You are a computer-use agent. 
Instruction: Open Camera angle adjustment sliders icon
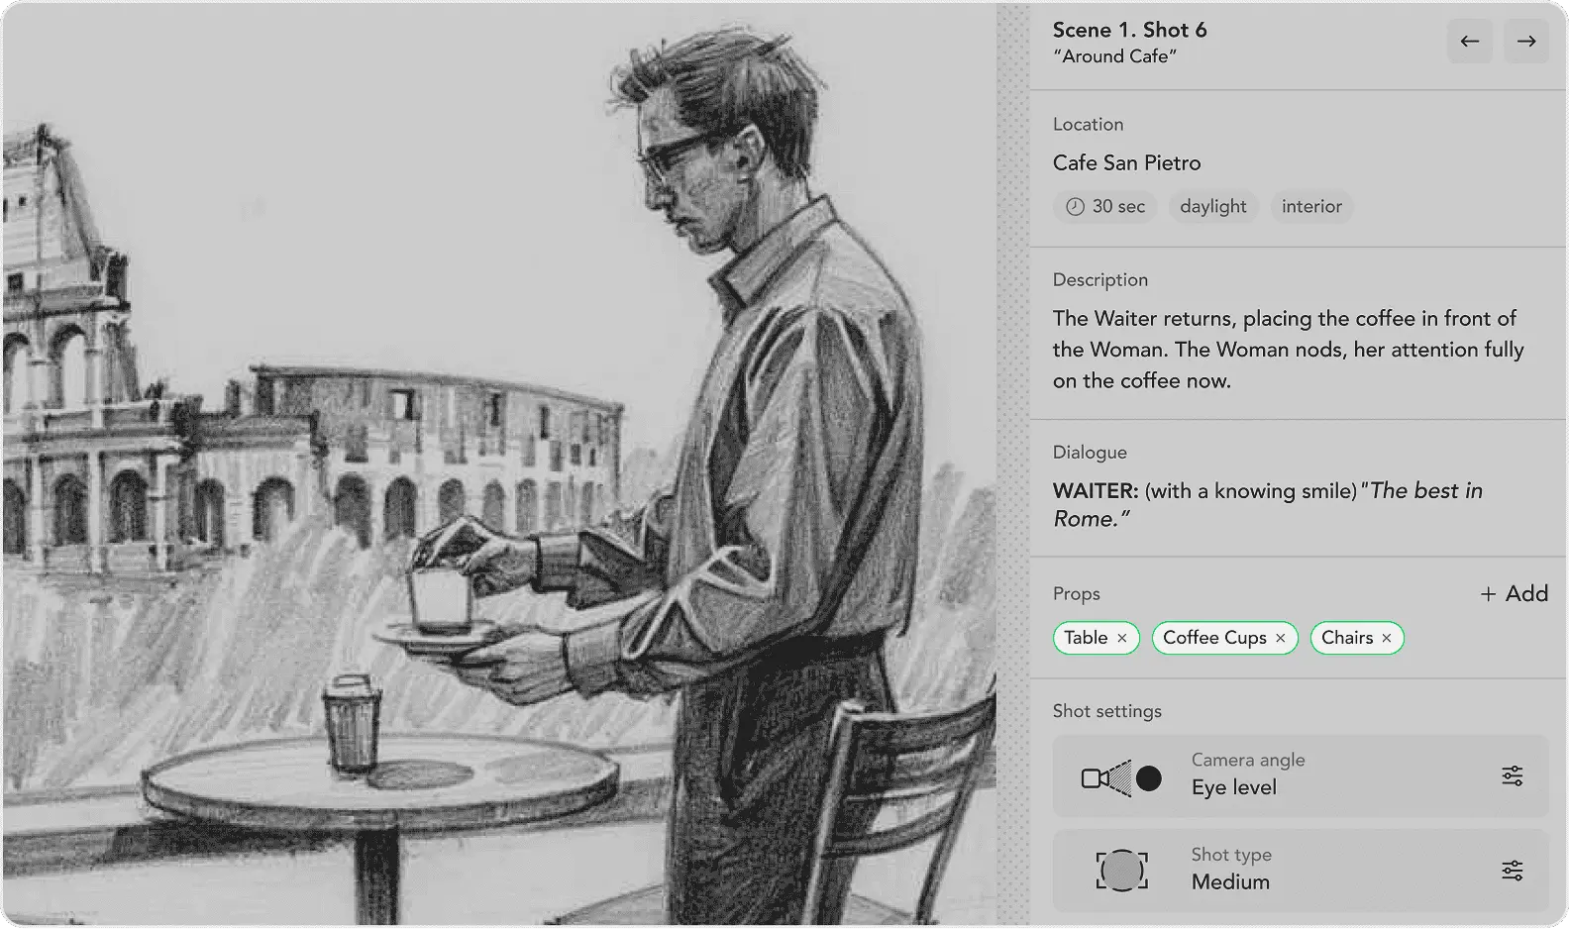point(1512,775)
